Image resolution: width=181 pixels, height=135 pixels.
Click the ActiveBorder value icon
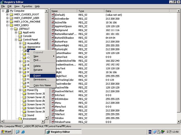[53, 18]
